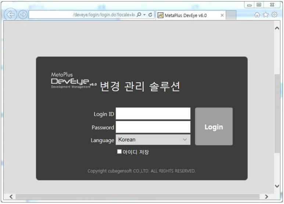Close the MetaPlus DevEye v6.0 tab

click(x=222, y=15)
